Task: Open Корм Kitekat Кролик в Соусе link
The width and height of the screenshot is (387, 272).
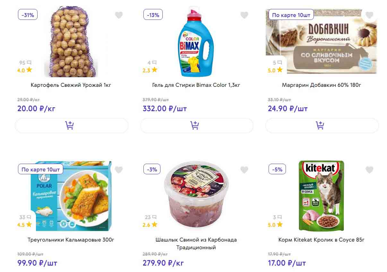Action: point(321,240)
